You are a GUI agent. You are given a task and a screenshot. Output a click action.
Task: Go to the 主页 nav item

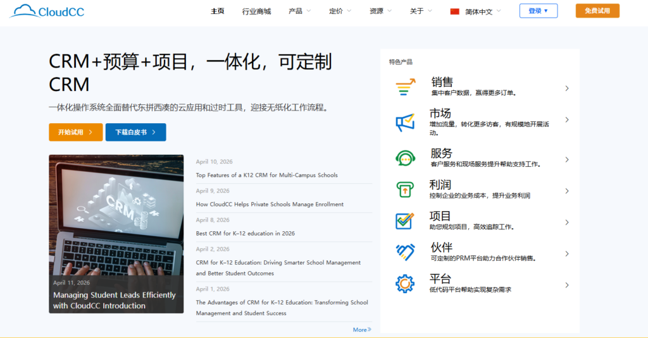(218, 11)
